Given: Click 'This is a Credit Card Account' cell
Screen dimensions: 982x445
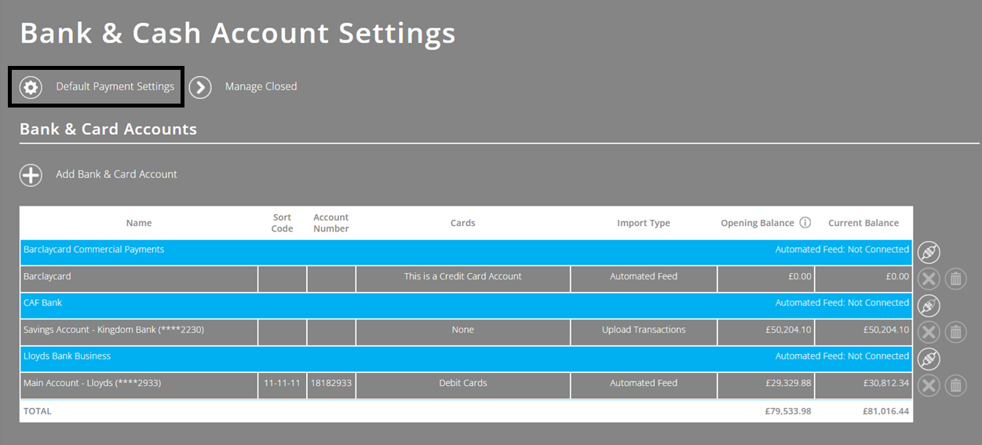Looking at the screenshot, I should point(463,278).
